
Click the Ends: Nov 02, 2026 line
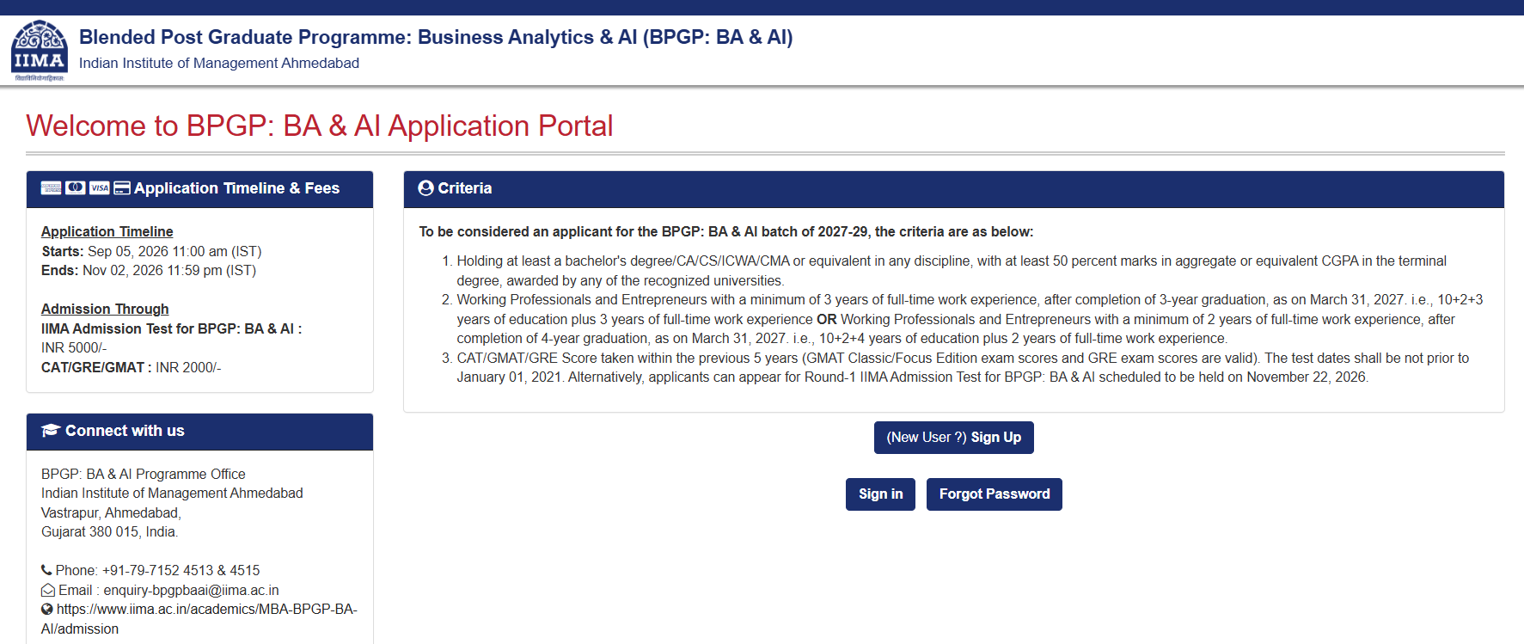[149, 270]
